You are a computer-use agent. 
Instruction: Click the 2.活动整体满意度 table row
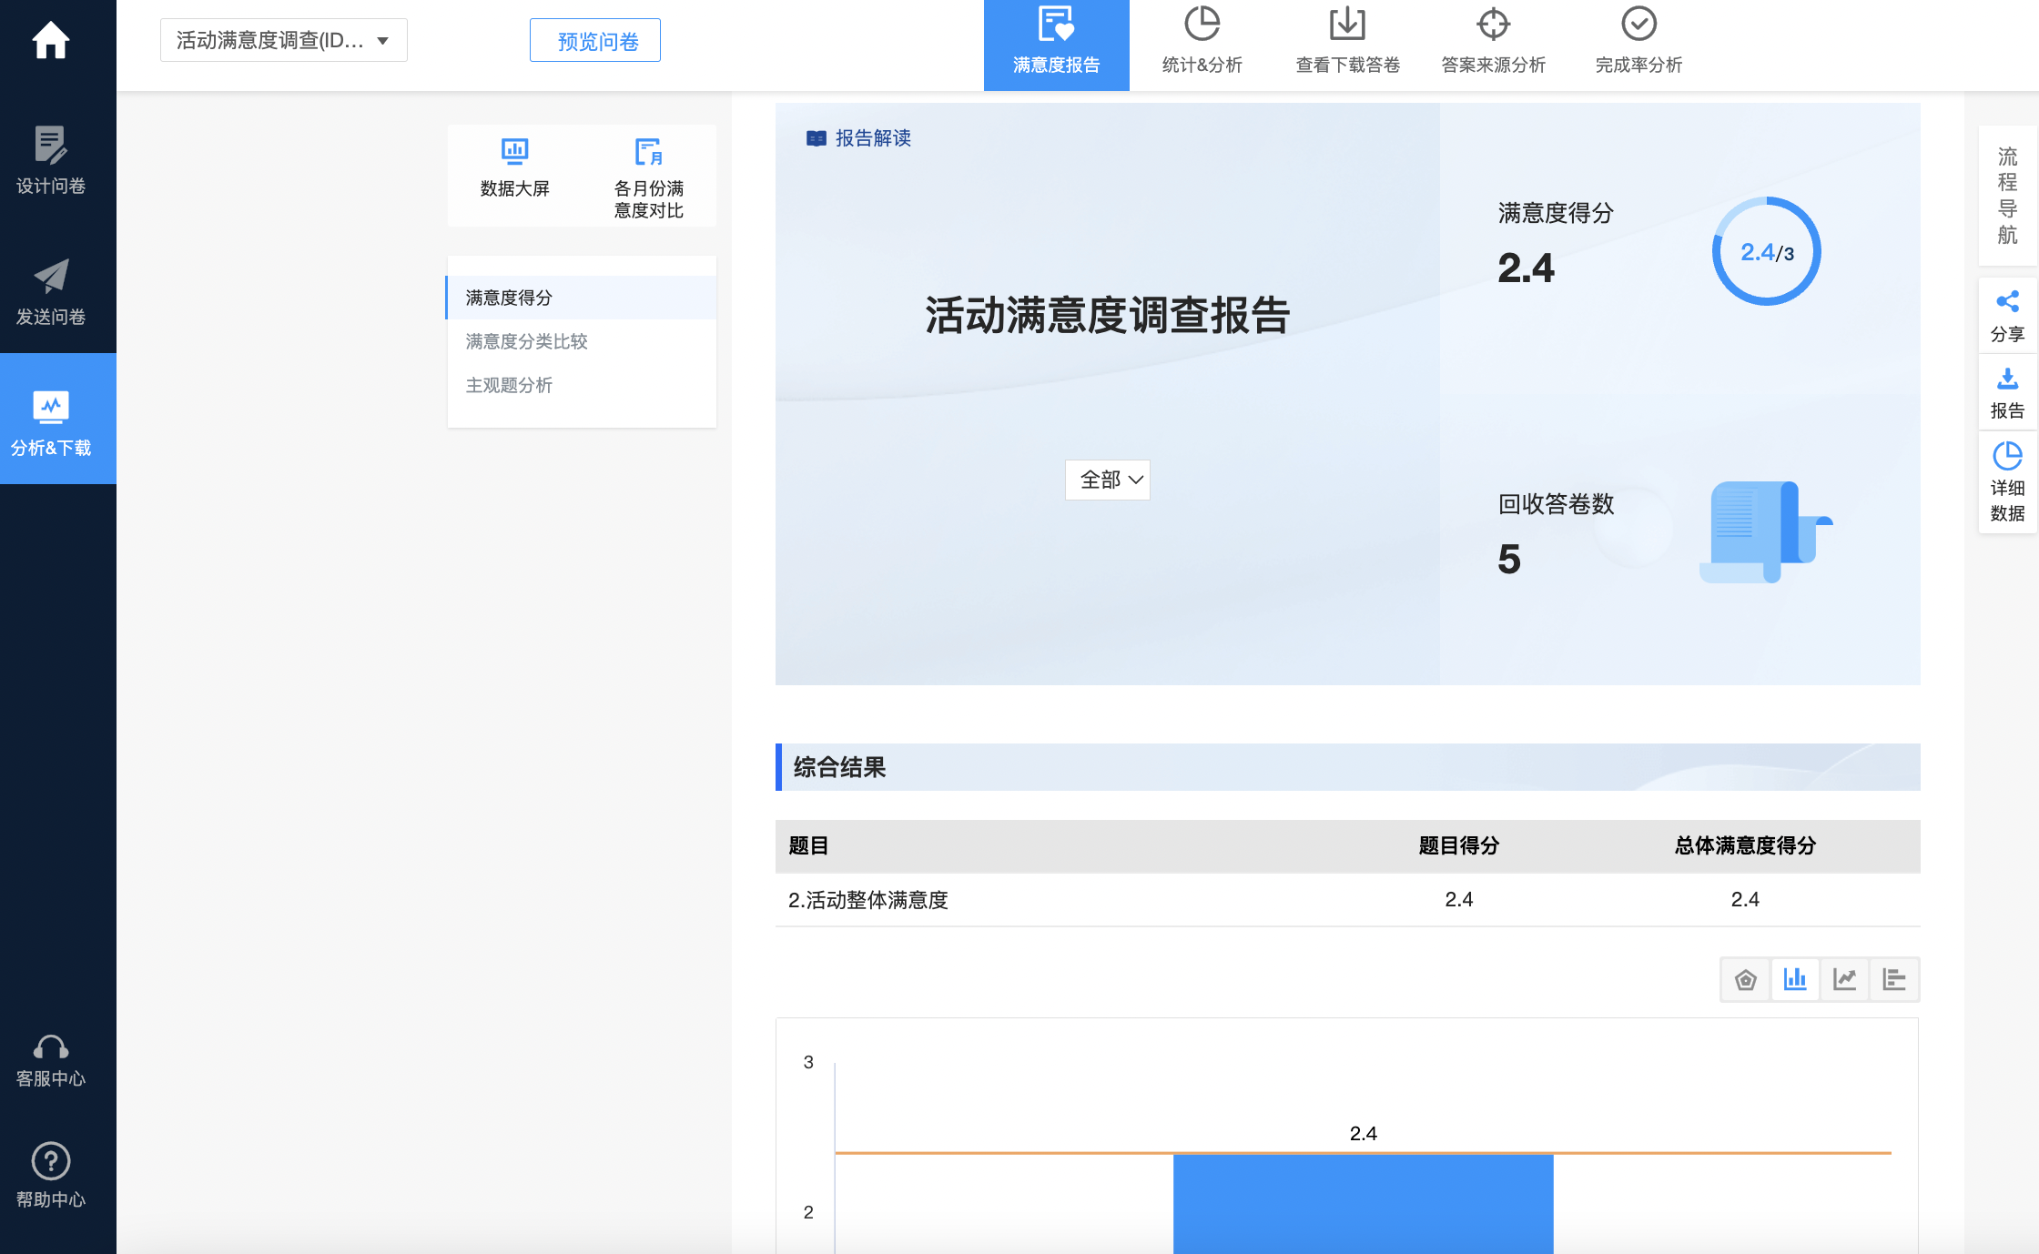pos(1347,900)
